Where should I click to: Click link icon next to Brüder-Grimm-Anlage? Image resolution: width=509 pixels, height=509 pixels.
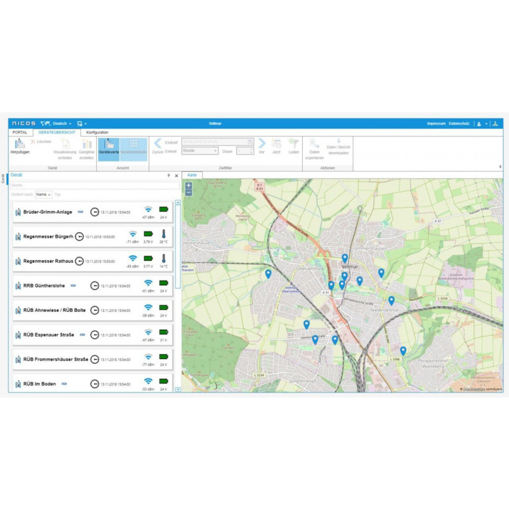[80, 212]
